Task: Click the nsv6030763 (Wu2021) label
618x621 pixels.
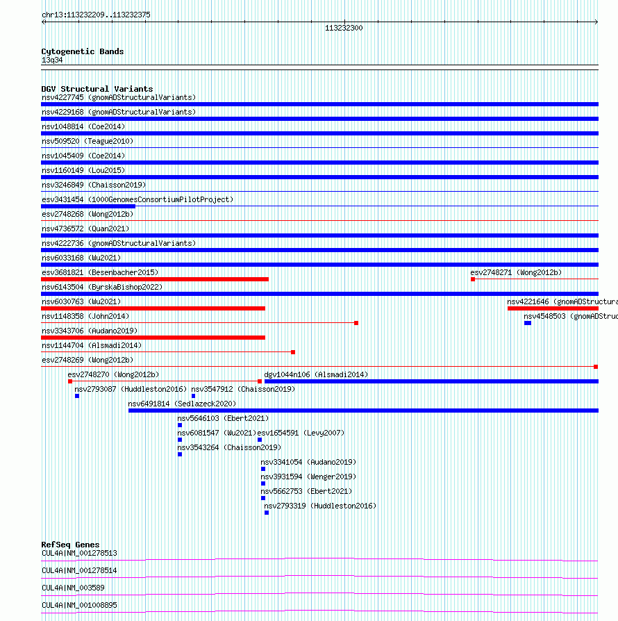Action: [81, 301]
